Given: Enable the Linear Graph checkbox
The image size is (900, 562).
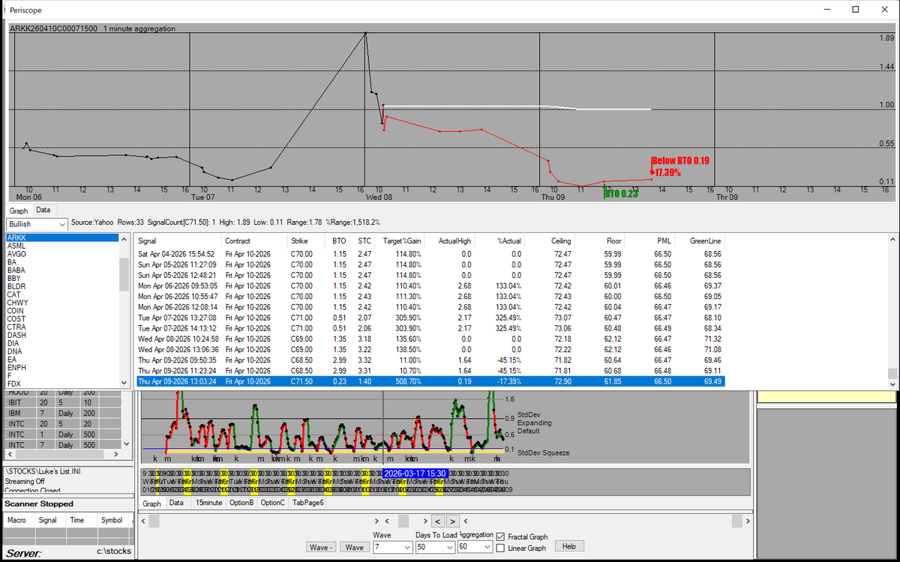Looking at the screenshot, I should coord(500,548).
